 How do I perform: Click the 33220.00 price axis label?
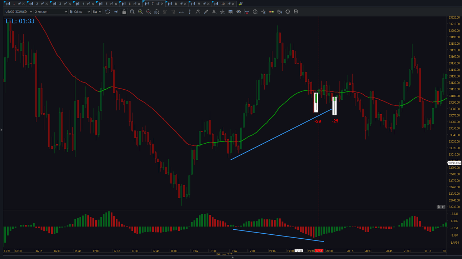click(454, 18)
